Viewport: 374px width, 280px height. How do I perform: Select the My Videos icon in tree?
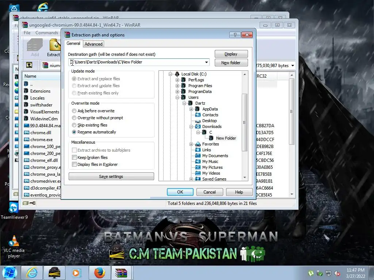click(198, 173)
